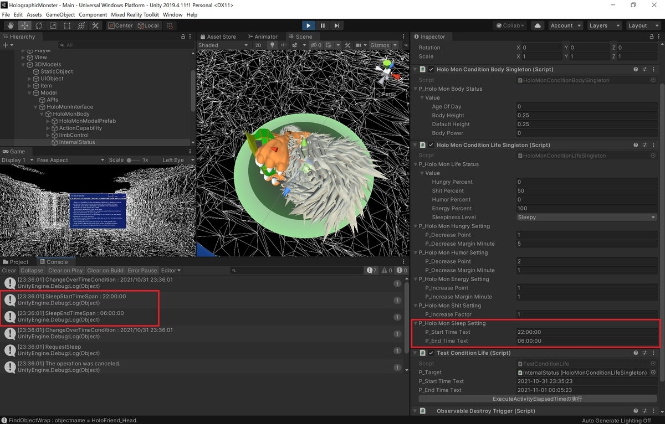Open the Layers dropdown

pos(605,25)
